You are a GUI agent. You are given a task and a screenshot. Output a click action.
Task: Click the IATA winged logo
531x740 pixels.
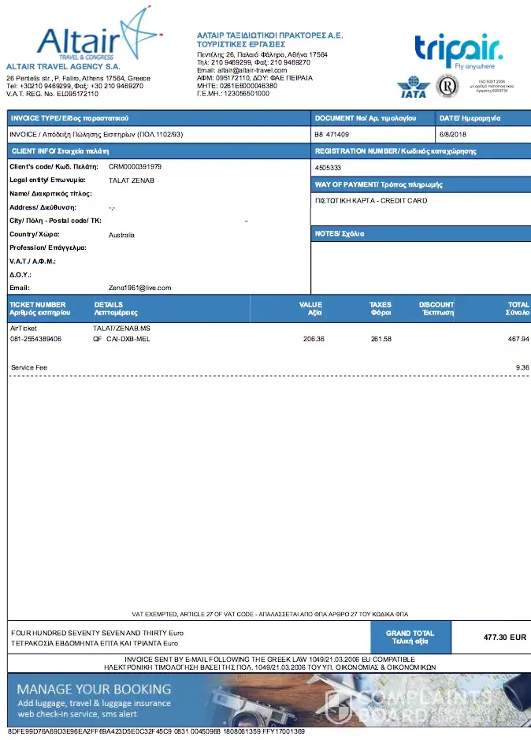[412, 87]
